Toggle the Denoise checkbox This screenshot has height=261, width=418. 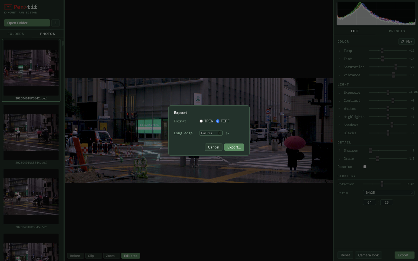(x=365, y=167)
